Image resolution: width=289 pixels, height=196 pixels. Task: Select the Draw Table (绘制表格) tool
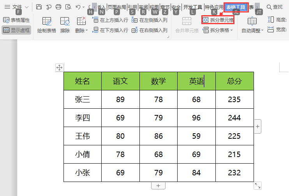click(47, 25)
